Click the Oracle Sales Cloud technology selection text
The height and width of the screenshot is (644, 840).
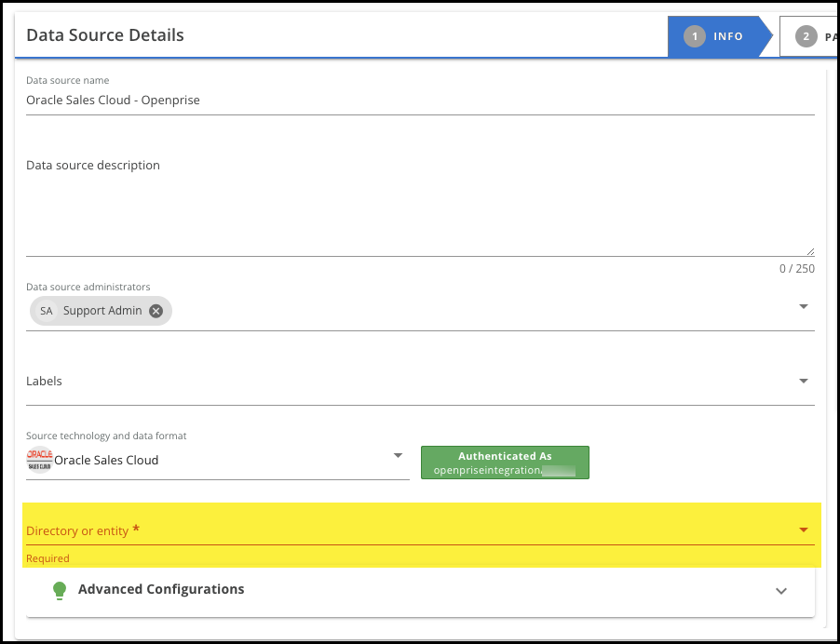coord(106,460)
